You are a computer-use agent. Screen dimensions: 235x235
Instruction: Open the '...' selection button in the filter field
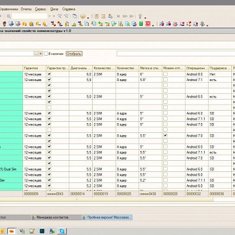click(36, 54)
